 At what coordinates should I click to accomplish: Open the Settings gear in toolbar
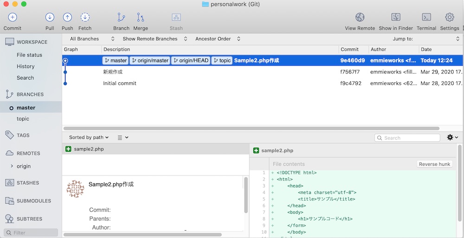450,18
